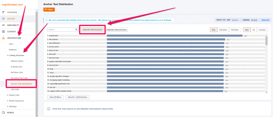Expand the Broken Links section

tap(8, 95)
